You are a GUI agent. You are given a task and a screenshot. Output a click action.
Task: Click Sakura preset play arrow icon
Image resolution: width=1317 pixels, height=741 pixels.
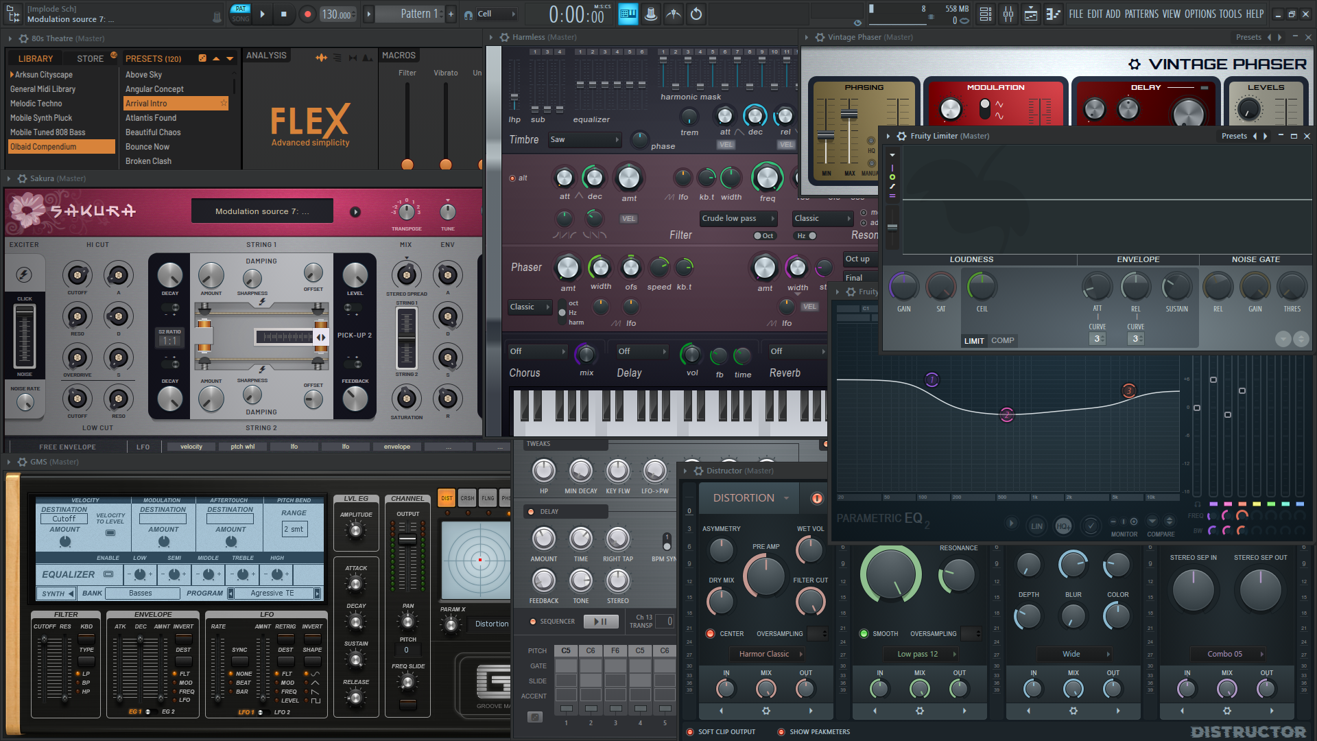(x=355, y=212)
